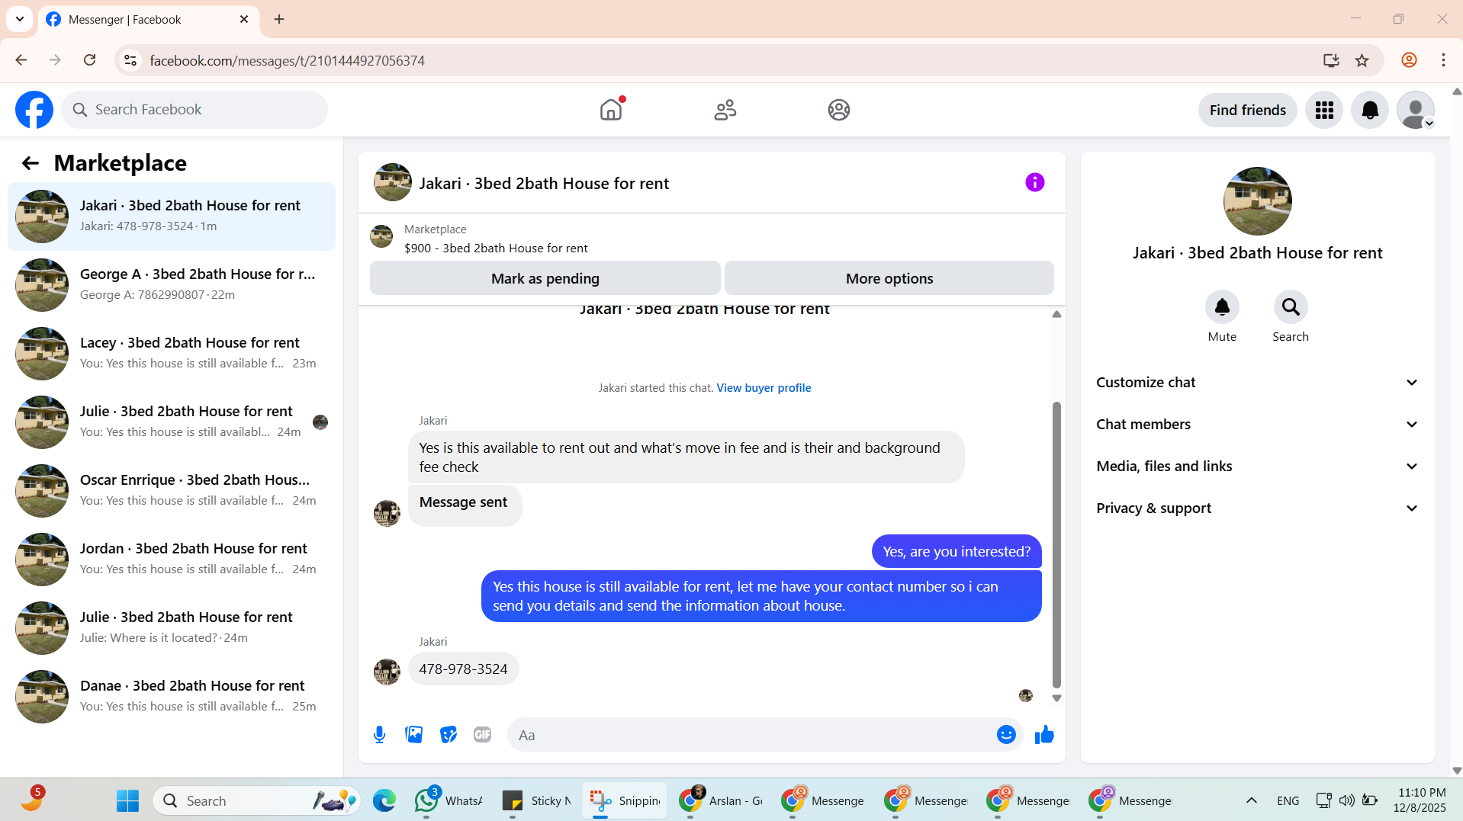
Task: Click the Search Facebook field
Action: pos(195,110)
